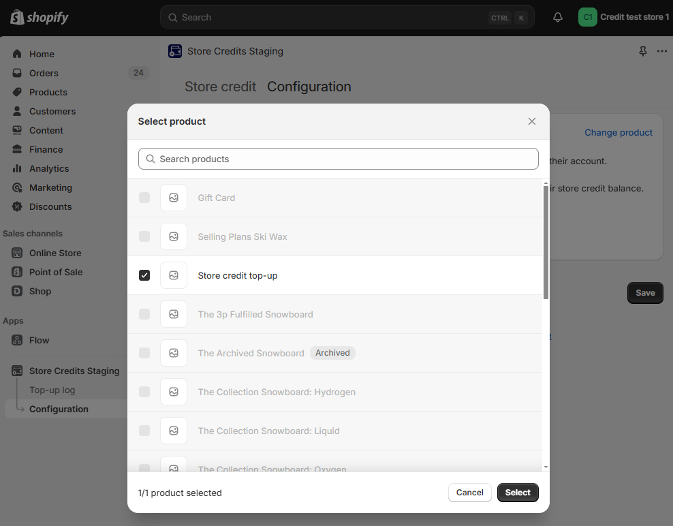Check The Collection Snowboard: Liquid checkbox
Viewport: 673px width, 526px height.
[144, 431]
